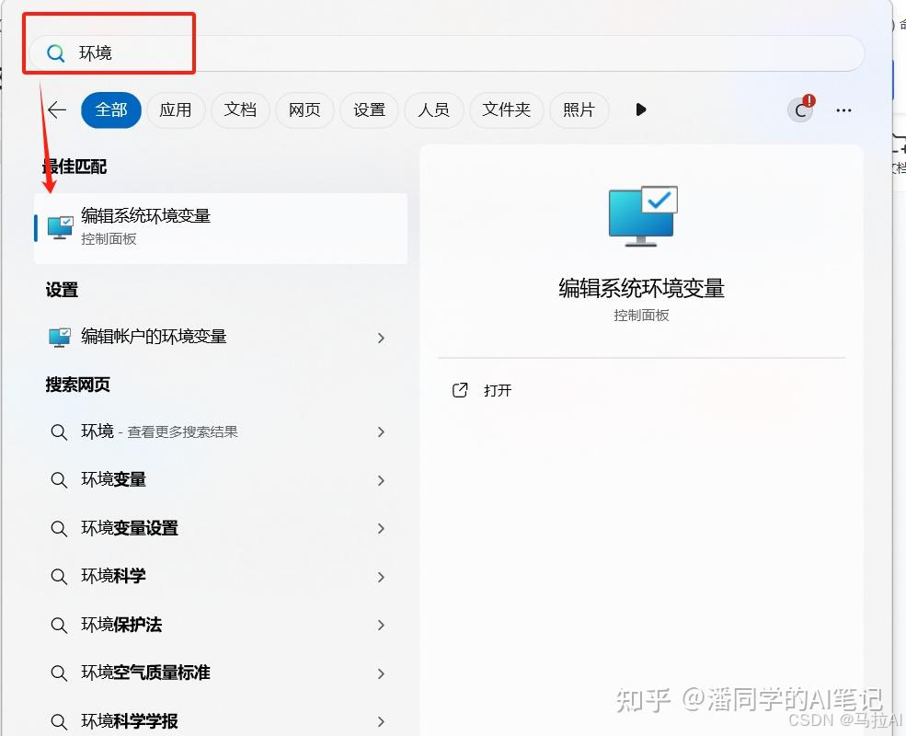Viewport: 906px width, 736px height.
Task: Click search icon beside 环境空气质量标准 suggestion
Action: [x=59, y=673]
